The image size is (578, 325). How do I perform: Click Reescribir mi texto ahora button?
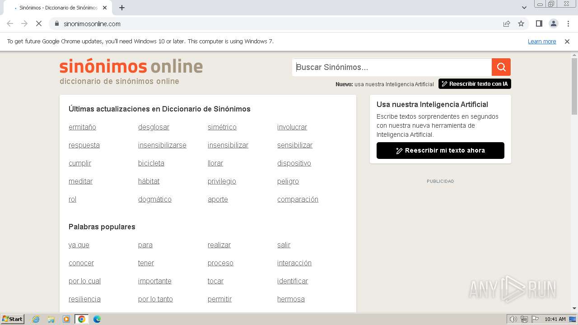pos(440,150)
